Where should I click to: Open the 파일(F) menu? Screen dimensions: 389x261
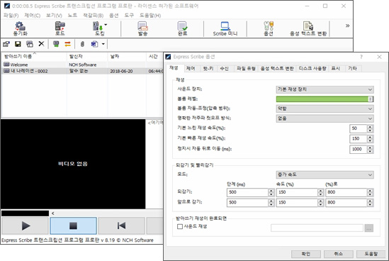coord(11,16)
